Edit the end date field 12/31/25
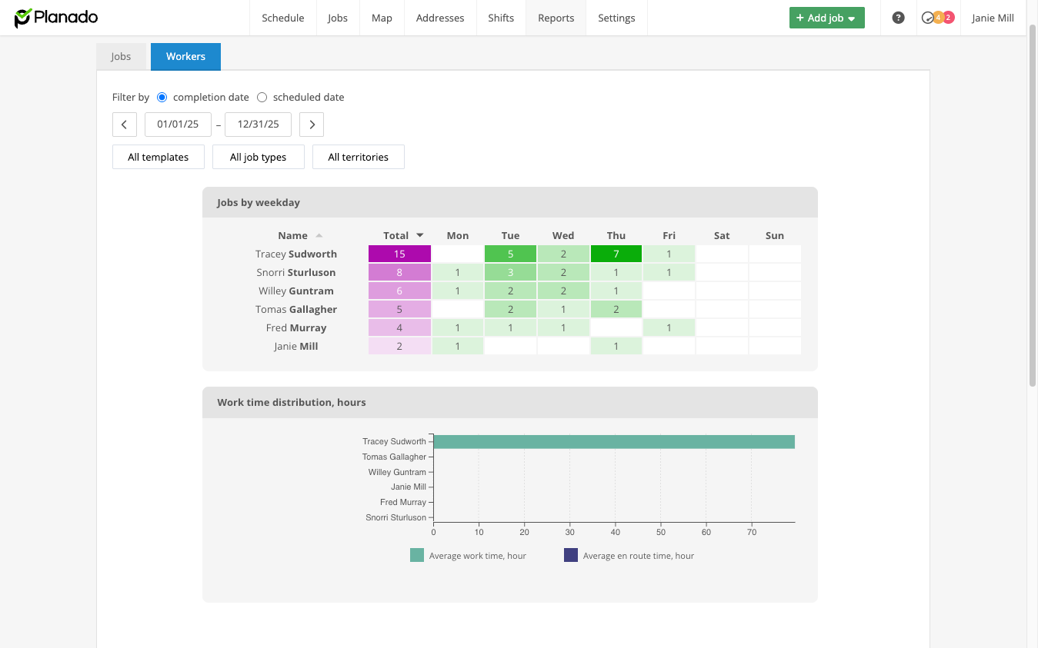Image resolution: width=1038 pixels, height=648 pixels. (258, 125)
